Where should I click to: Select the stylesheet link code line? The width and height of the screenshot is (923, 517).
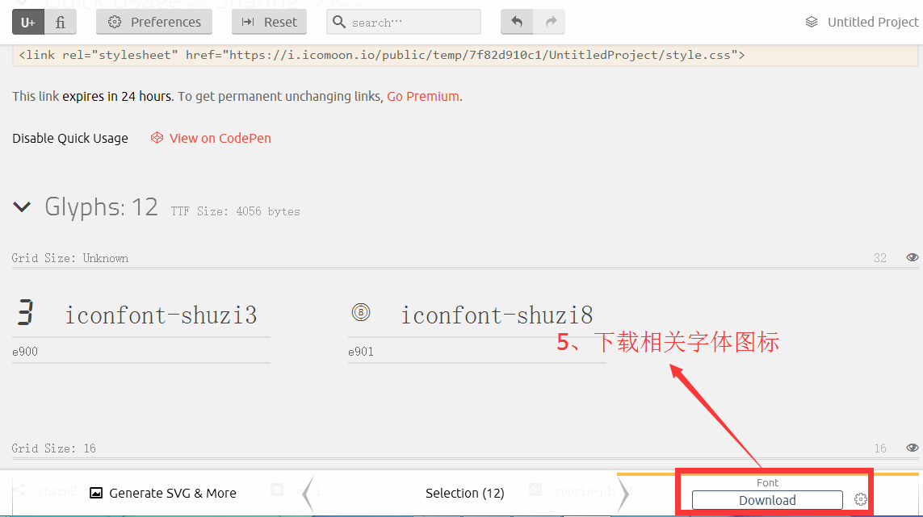380,56
